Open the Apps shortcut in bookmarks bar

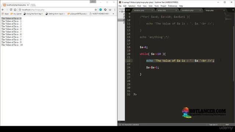[5, 14]
